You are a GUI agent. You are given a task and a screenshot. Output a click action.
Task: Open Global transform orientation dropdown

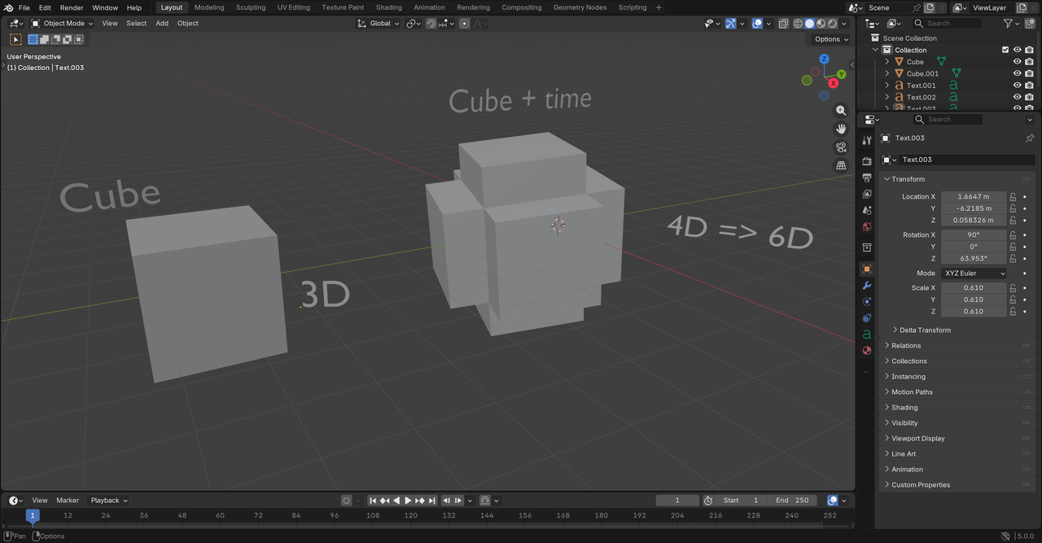coord(379,24)
